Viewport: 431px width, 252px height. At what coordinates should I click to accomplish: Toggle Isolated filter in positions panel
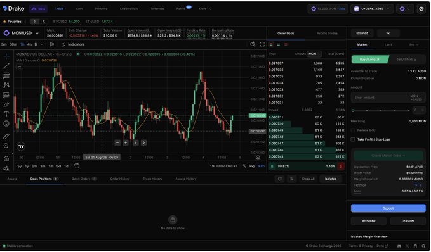coord(331,179)
